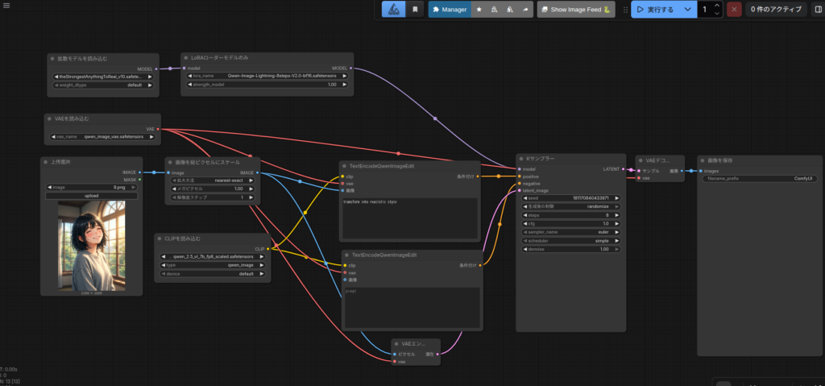
Task: Collapse the VAEを読み込む node dot
Action: coord(48,118)
